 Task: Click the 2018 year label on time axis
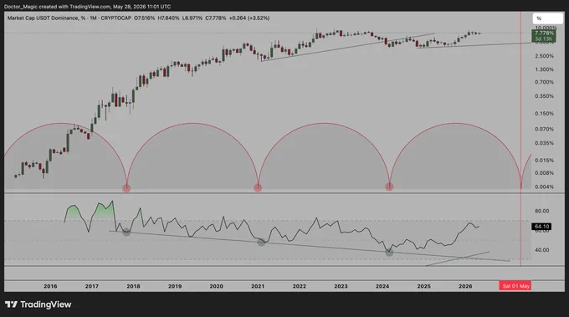(x=134, y=286)
